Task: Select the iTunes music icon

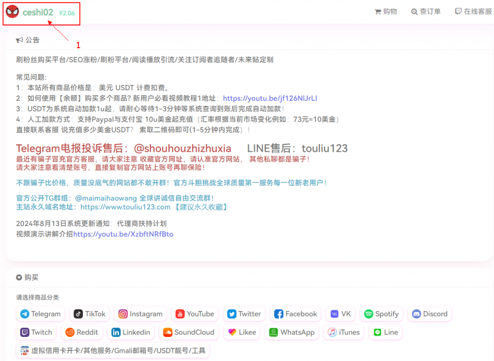Action: [x=332, y=333]
